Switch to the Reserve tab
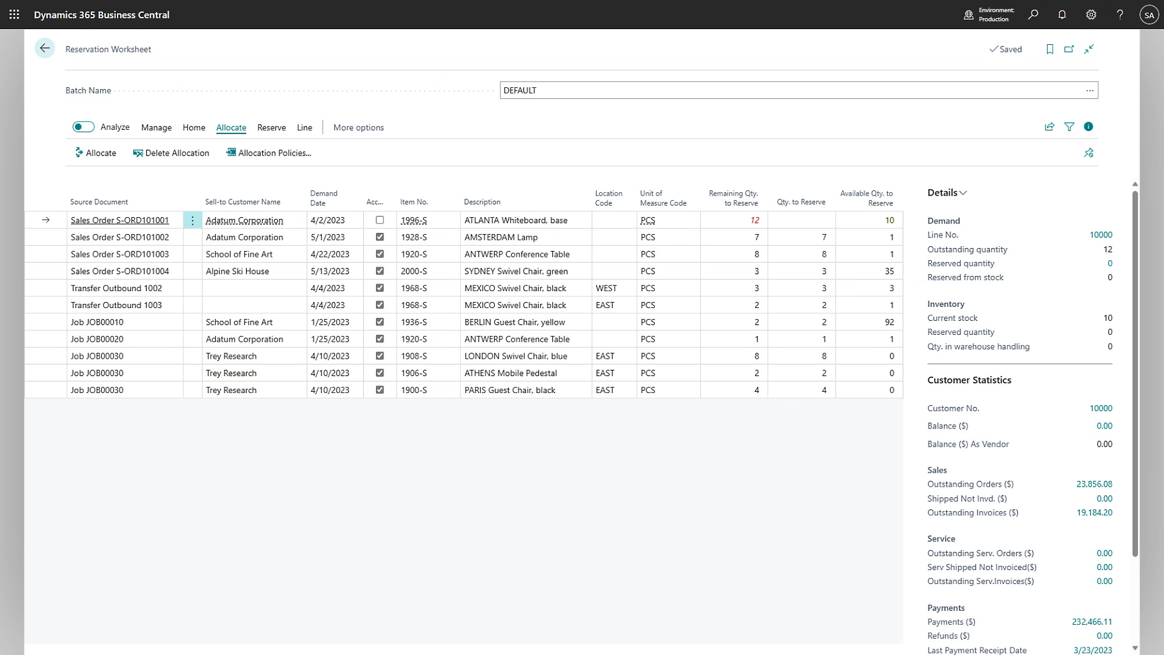This screenshot has height=655, width=1164. click(x=271, y=128)
